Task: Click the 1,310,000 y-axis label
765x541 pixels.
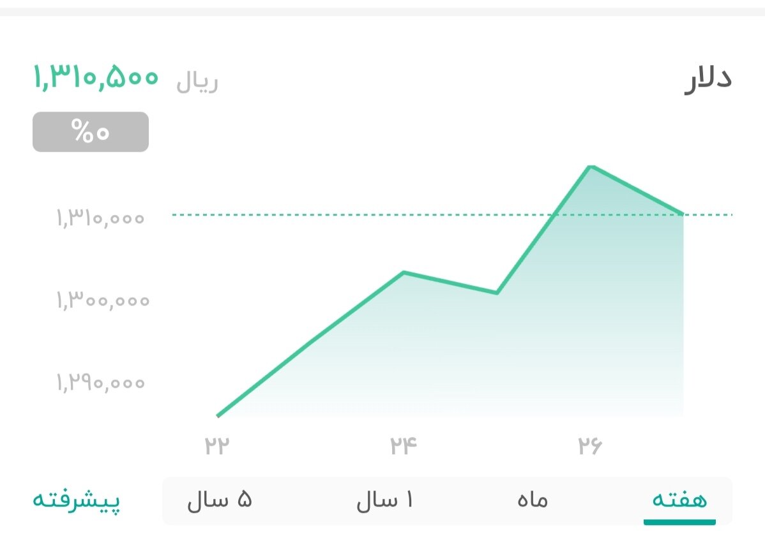Action: pos(100,217)
